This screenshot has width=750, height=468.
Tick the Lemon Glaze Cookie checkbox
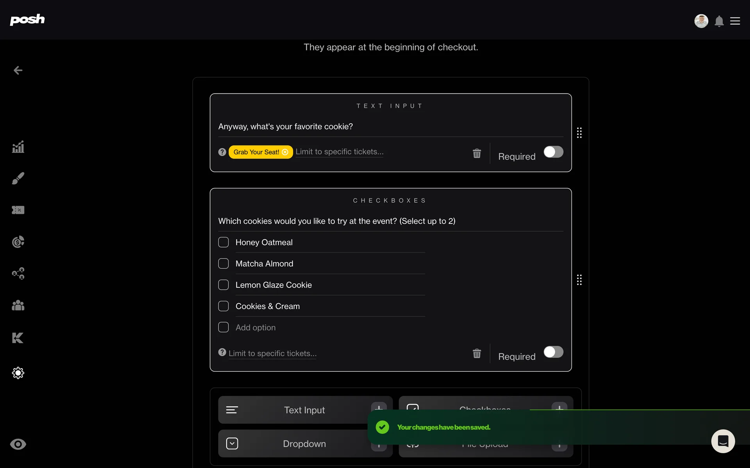[223, 285]
